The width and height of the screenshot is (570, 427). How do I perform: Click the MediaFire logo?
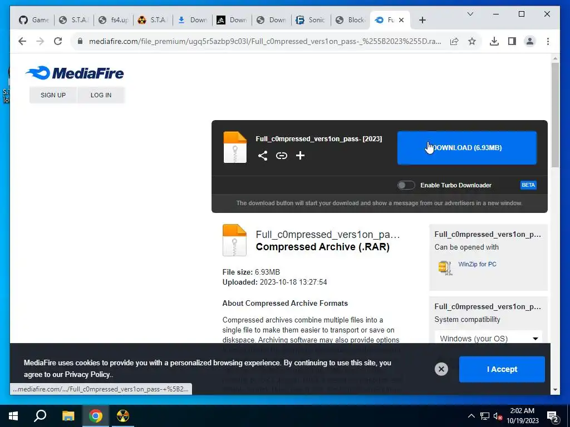coord(75,73)
